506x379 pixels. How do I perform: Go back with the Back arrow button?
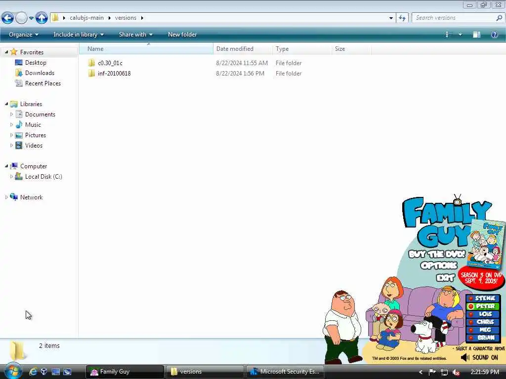tap(8, 18)
